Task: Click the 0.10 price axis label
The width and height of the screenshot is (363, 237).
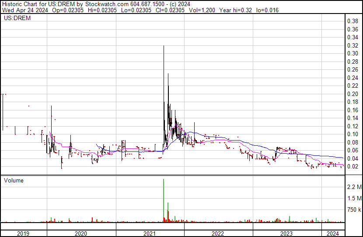Action: (x=352, y=134)
